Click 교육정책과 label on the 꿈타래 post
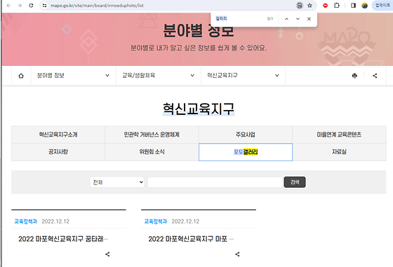 pos(25,221)
